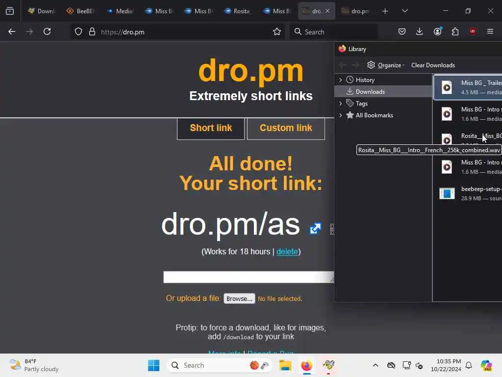The width and height of the screenshot is (502, 377).
Task: Go back to the previous page
Action: (x=12, y=31)
